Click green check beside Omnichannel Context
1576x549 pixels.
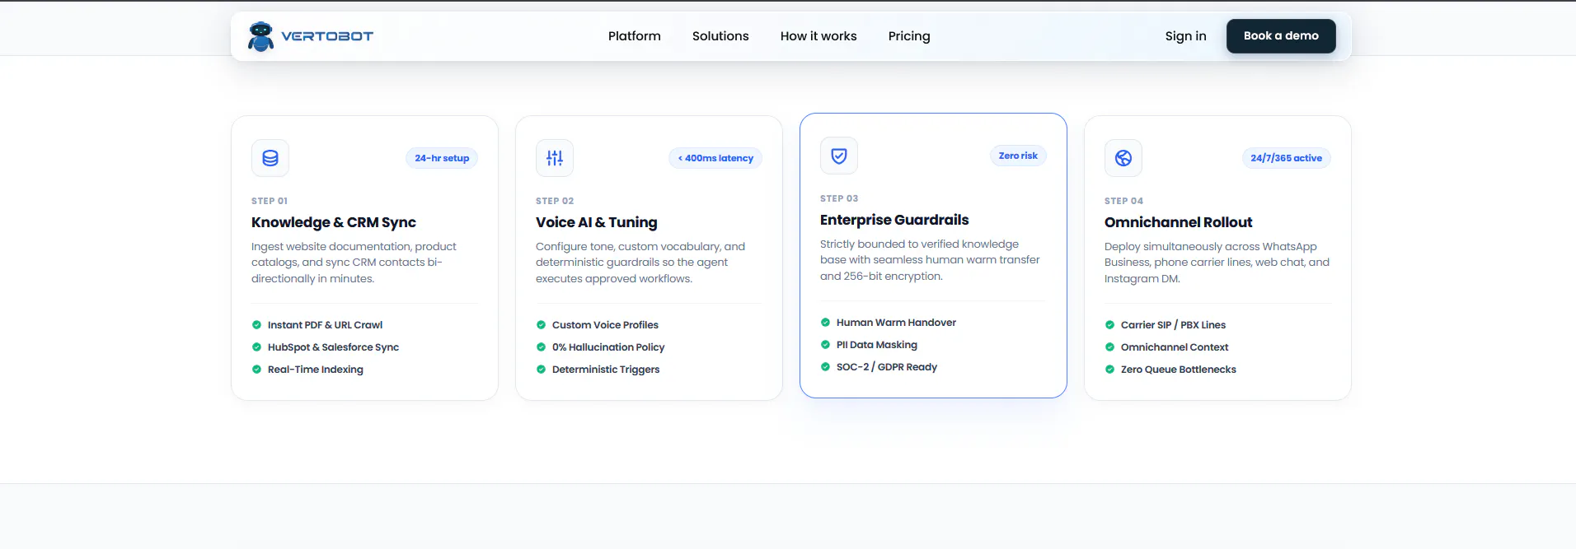1109,347
